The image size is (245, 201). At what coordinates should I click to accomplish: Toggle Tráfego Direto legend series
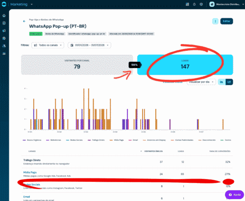96,140
